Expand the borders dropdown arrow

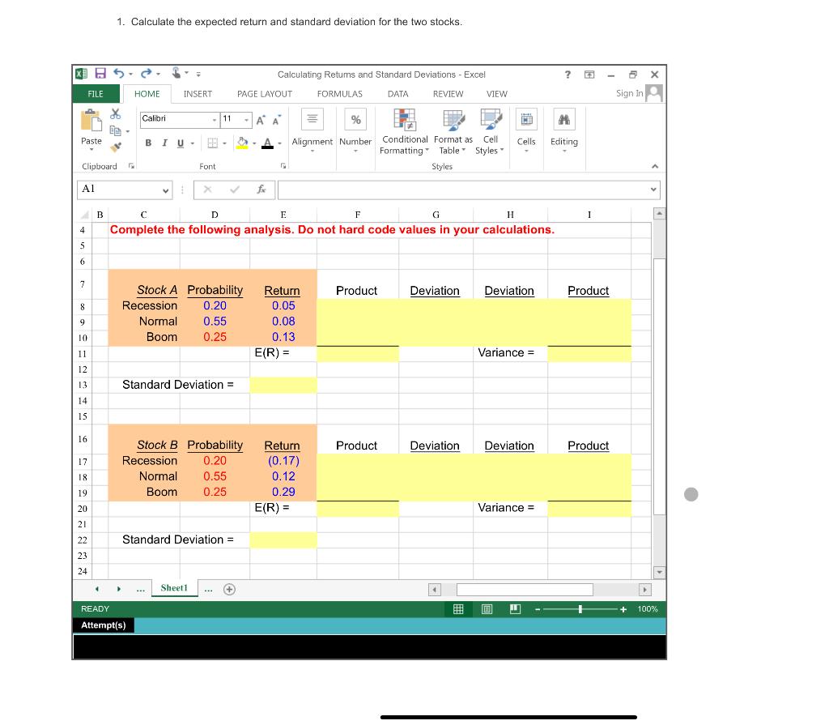225,143
